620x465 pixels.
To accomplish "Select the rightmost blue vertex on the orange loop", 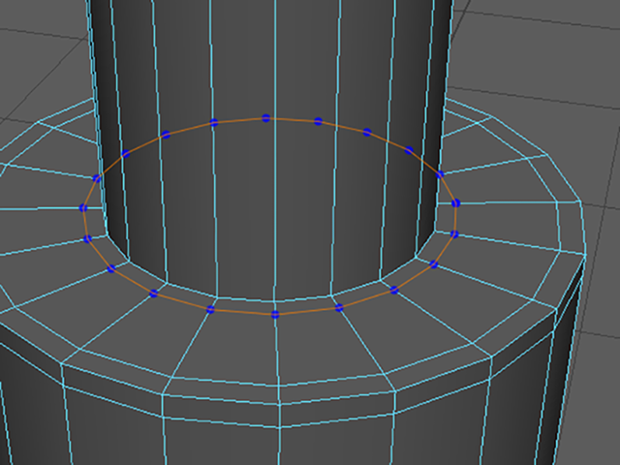I will coord(456,203).
